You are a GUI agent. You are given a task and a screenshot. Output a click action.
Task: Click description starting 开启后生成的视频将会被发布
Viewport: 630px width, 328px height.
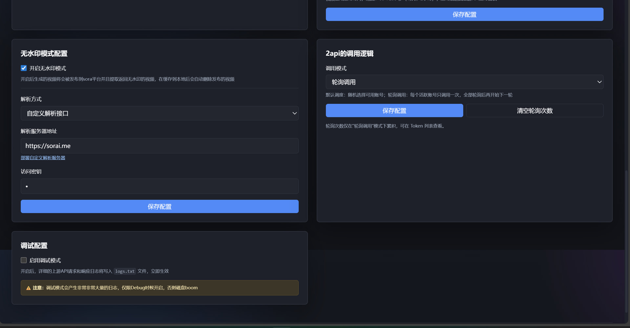click(127, 79)
